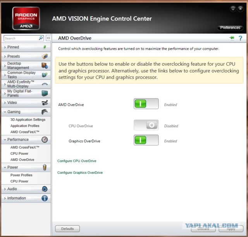Open Power Profiles
Viewport: 248px width, 237px height.
[x=21, y=175]
